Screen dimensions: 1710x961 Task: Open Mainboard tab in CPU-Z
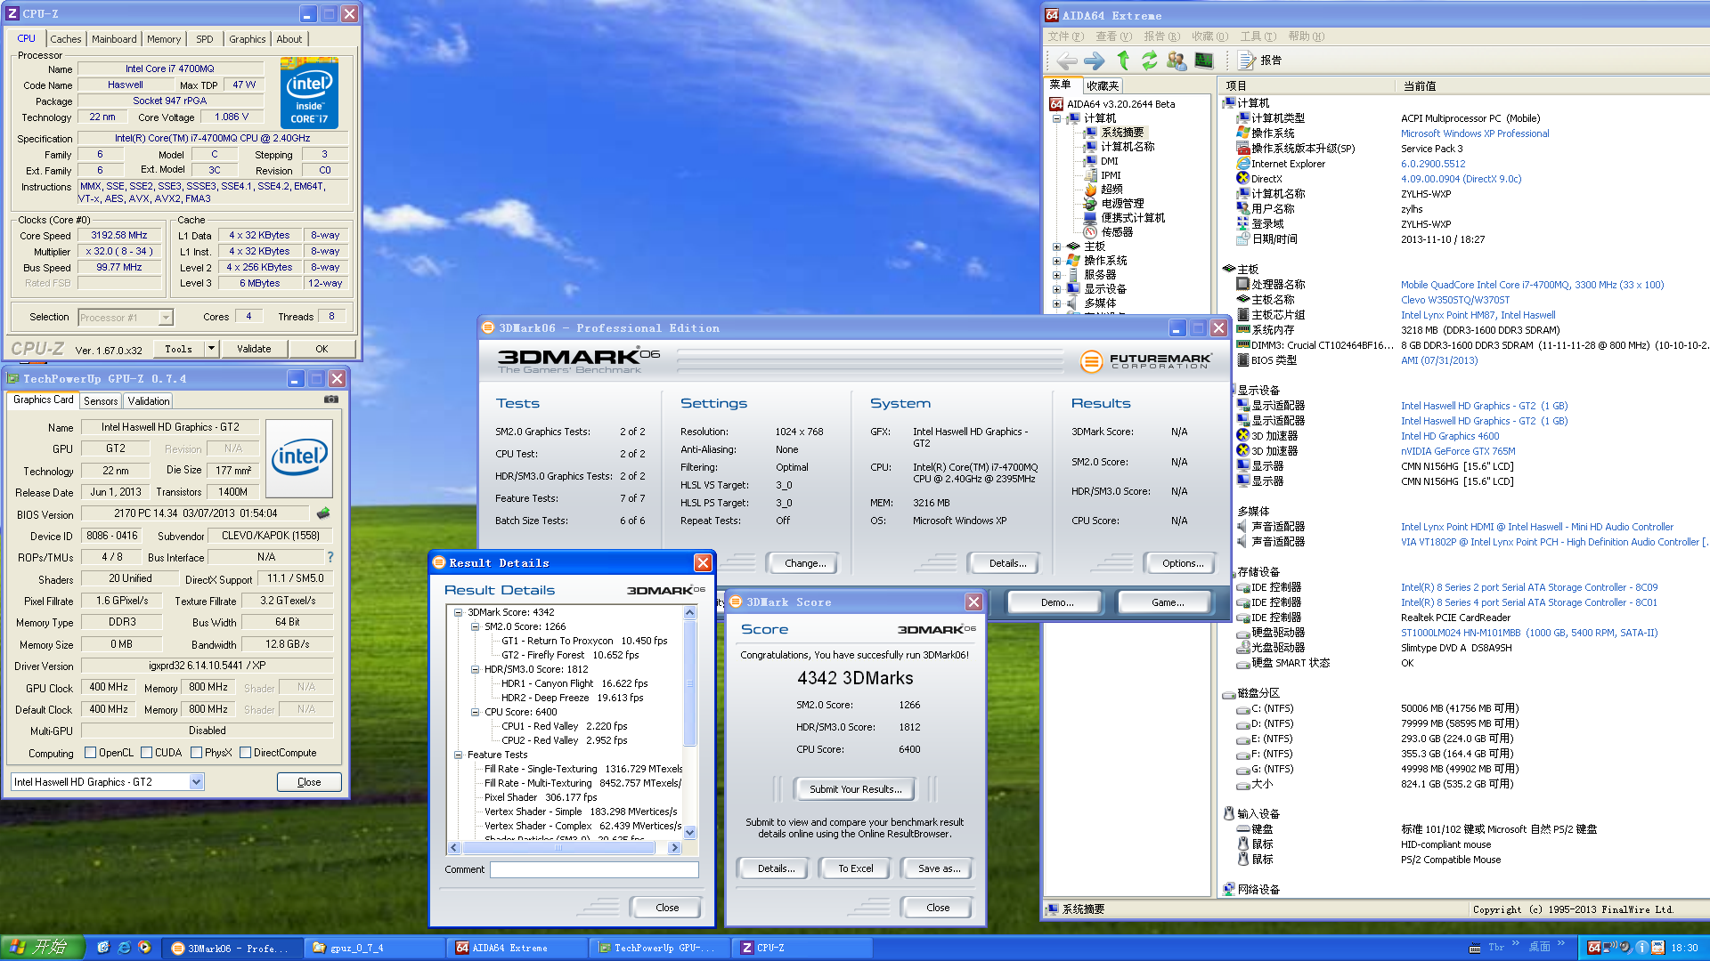click(x=114, y=39)
